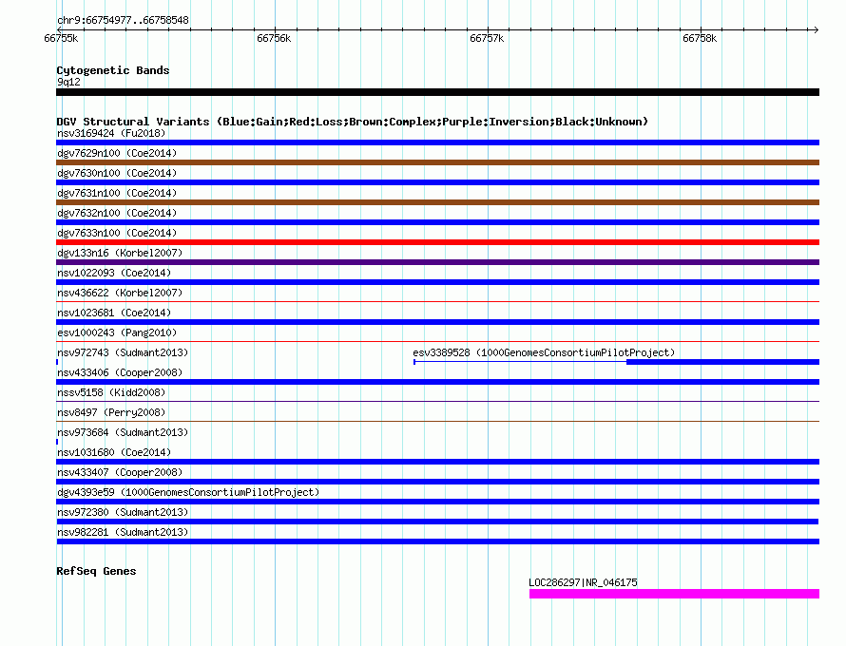846x646 pixels.
Task: Select the thin red esv1000243 Pang2010 line
Action: [437, 341]
